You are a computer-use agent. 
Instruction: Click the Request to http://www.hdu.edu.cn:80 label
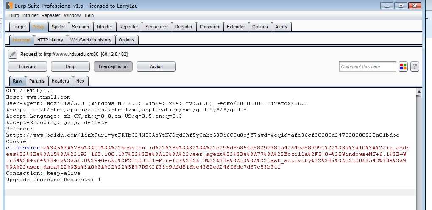tap(74, 55)
